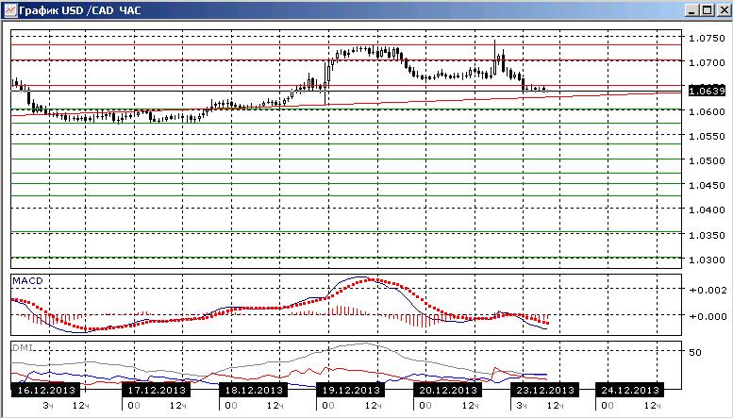Click the 1.0550 price axis label
This screenshot has width=733, height=419.
pos(707,136)
